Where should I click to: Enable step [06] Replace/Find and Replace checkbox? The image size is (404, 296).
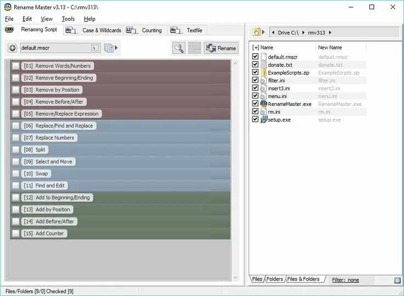[16, 126]
